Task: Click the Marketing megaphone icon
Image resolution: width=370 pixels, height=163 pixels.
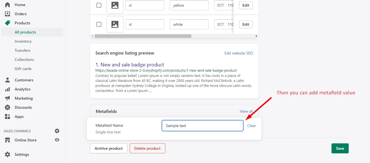Action: (7, 98)
